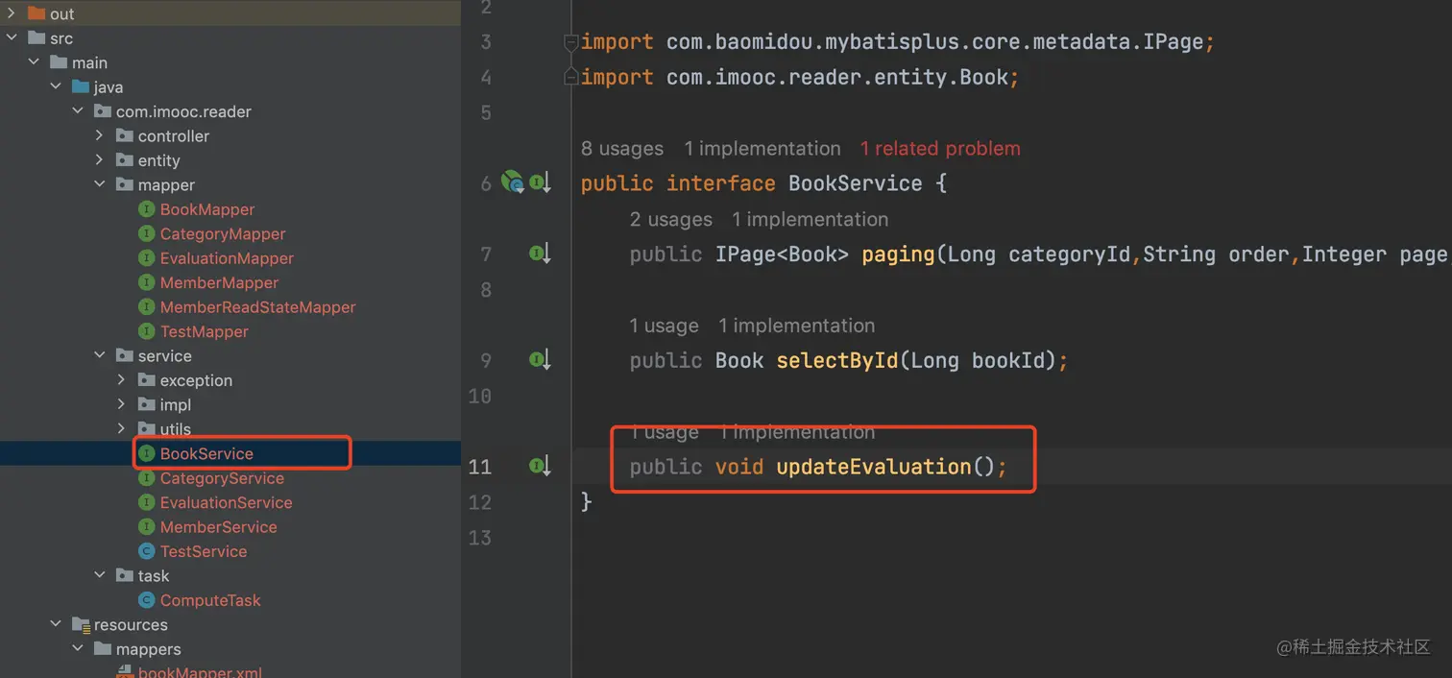Collapse the resources folder

click(x=56, y=624)
